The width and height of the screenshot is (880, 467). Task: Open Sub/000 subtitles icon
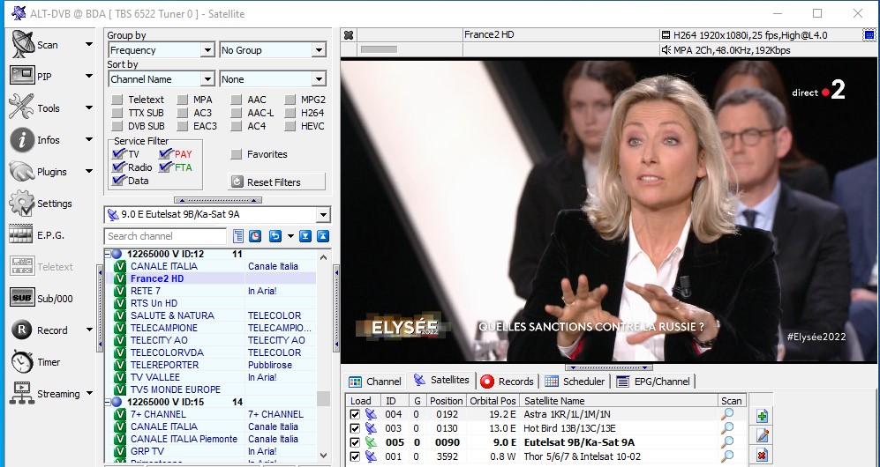22,298
